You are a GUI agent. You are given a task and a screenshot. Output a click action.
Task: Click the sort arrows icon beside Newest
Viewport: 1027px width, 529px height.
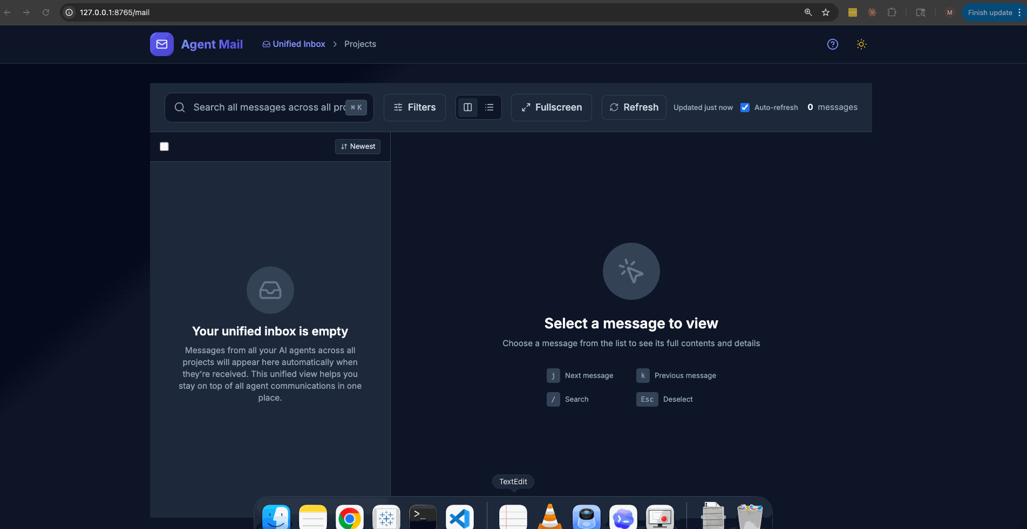(344, 146)
